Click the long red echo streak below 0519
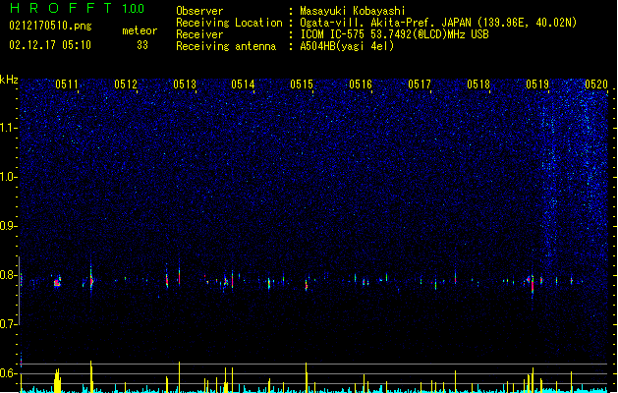Screen dimensions: 618x393 [x=533, y=286]
